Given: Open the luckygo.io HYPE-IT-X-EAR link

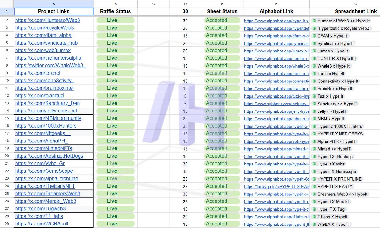Looking at the screenshot, I should click(x=277, y=187).
